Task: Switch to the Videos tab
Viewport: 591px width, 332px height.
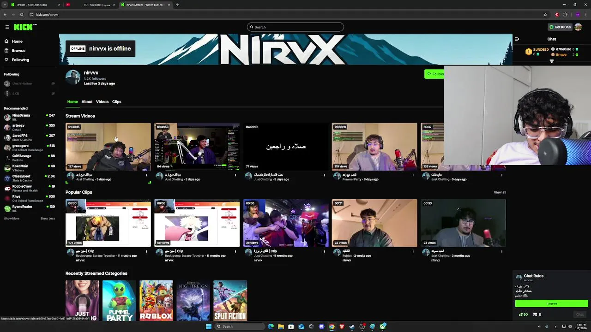Action: click(102, 102)
